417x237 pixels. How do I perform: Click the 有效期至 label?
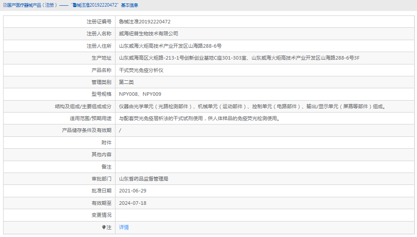point(101,203)
